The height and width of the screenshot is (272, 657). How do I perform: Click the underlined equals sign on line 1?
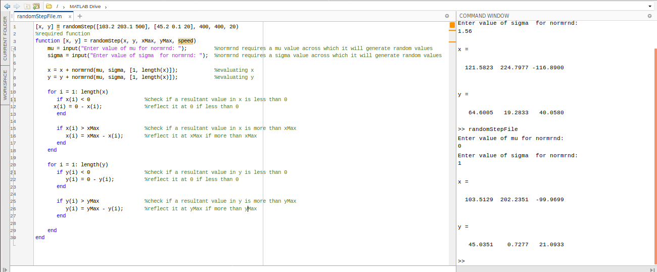pos(58,27)
